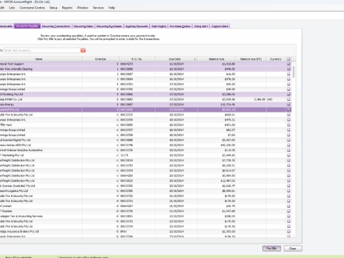
Task: Switch to the Recurring Purchases tab
Action: [109, 27]
